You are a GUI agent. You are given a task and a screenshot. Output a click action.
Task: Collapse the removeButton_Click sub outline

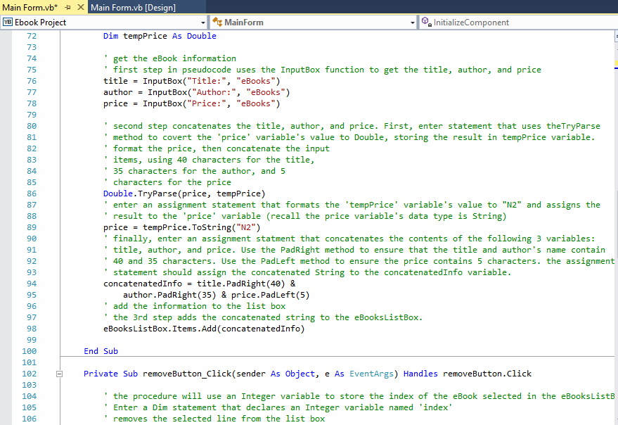pyautogui.click(x=60, y=374)
